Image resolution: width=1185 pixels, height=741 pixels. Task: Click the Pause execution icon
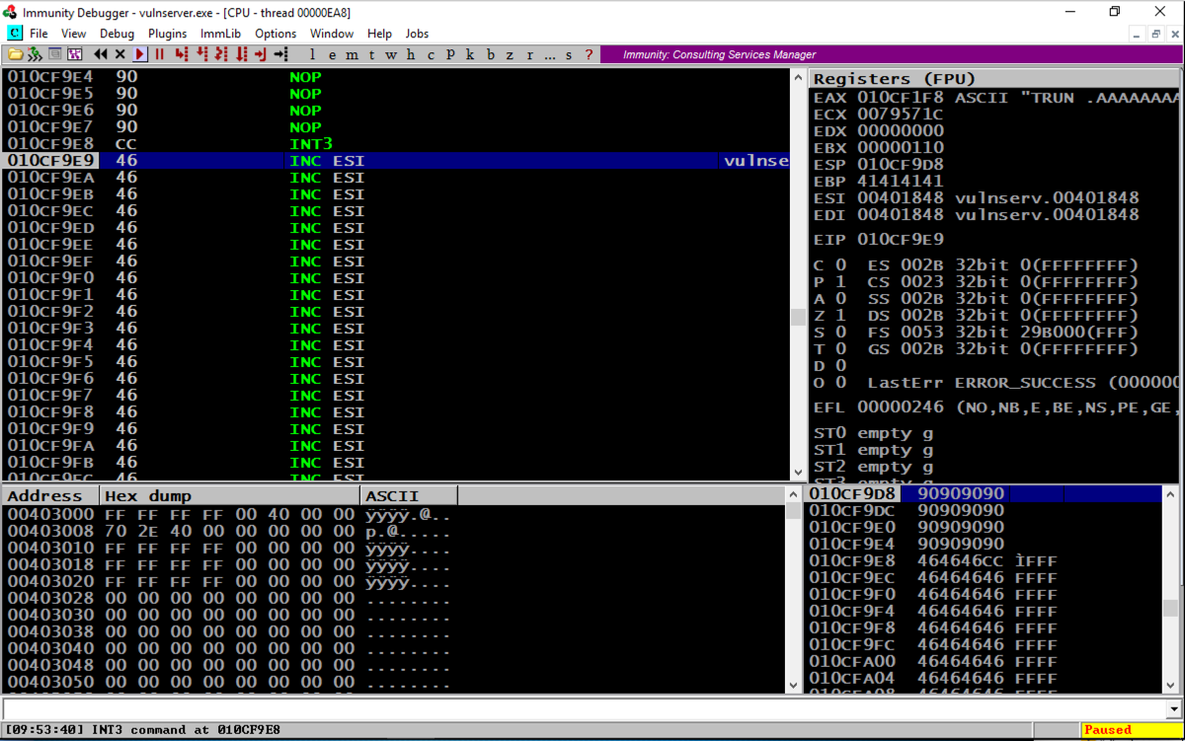(159, 54)
